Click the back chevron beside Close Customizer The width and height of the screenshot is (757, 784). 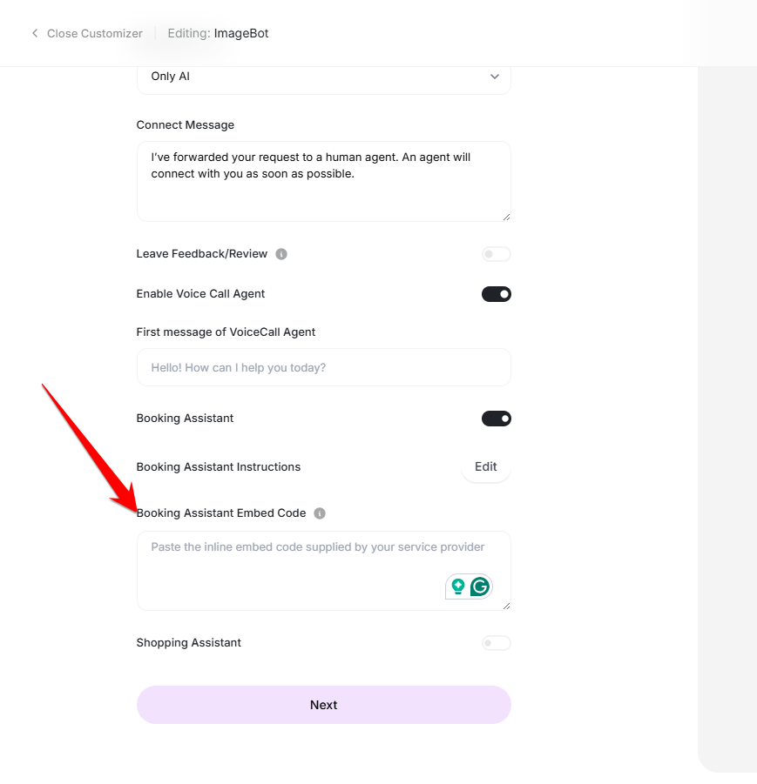35,34
